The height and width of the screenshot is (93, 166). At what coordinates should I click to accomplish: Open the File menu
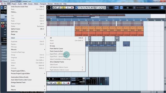tap(5, 4)
